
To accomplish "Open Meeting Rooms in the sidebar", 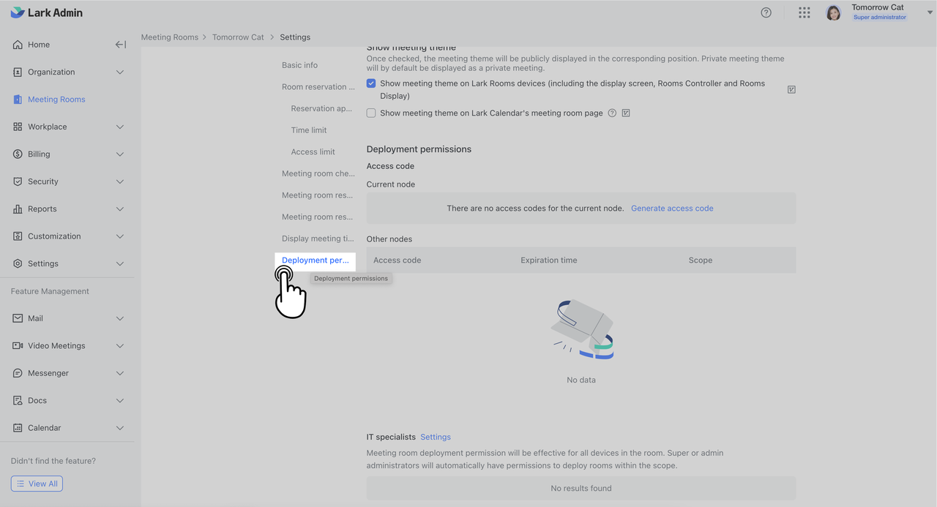I will [56, 99].
